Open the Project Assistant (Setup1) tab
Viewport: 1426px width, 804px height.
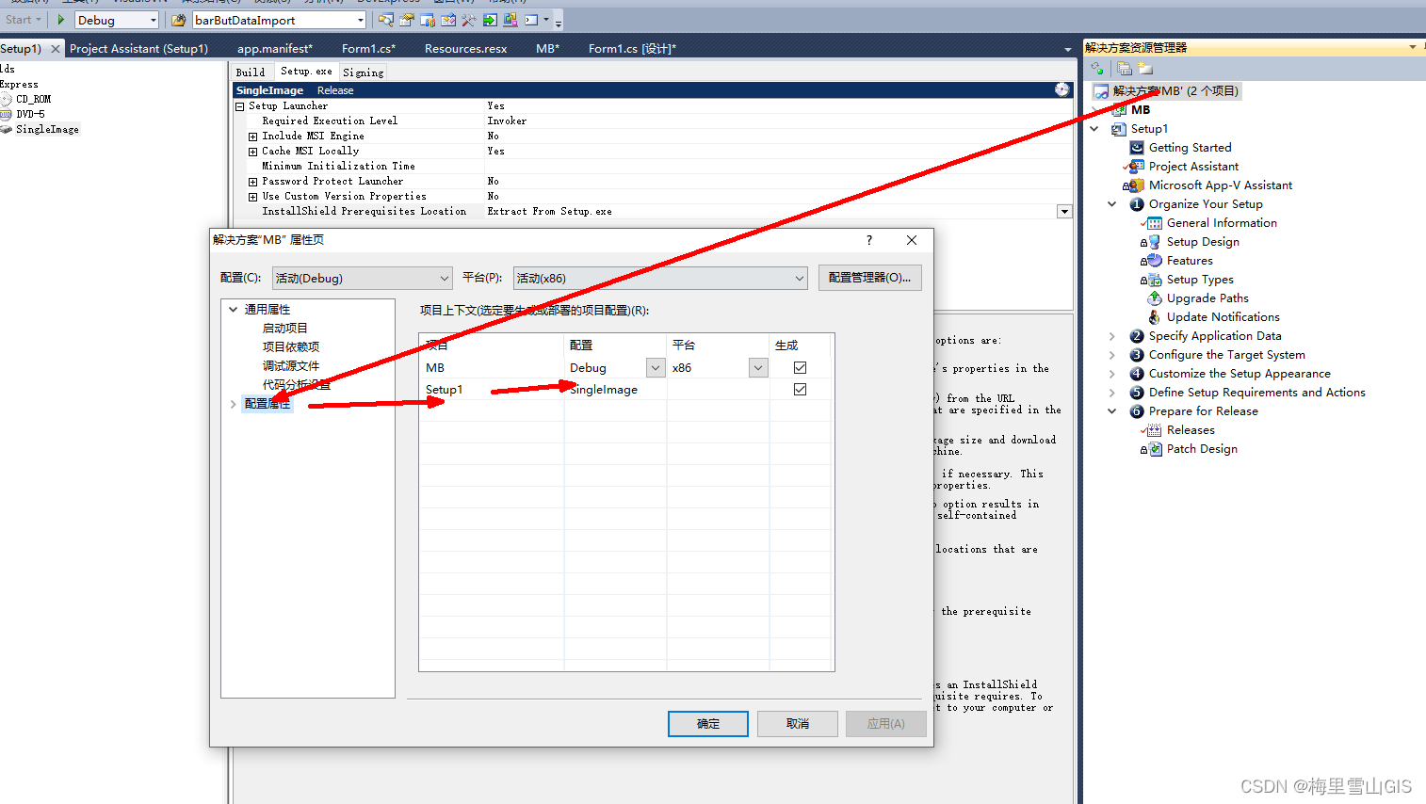[x=138, y=48]
